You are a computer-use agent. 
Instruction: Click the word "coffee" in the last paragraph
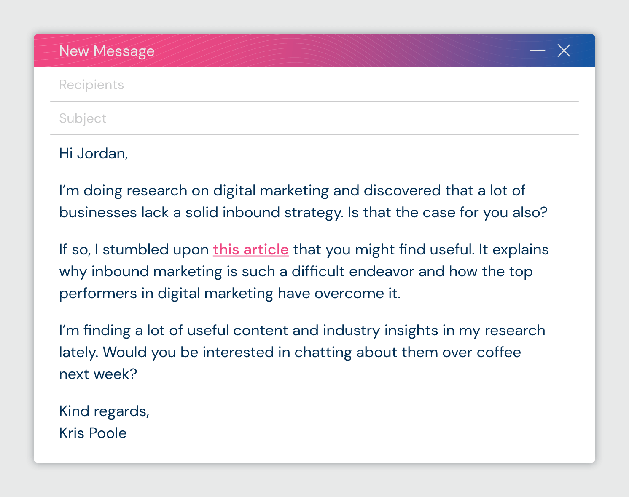click(x=499, y=353)
